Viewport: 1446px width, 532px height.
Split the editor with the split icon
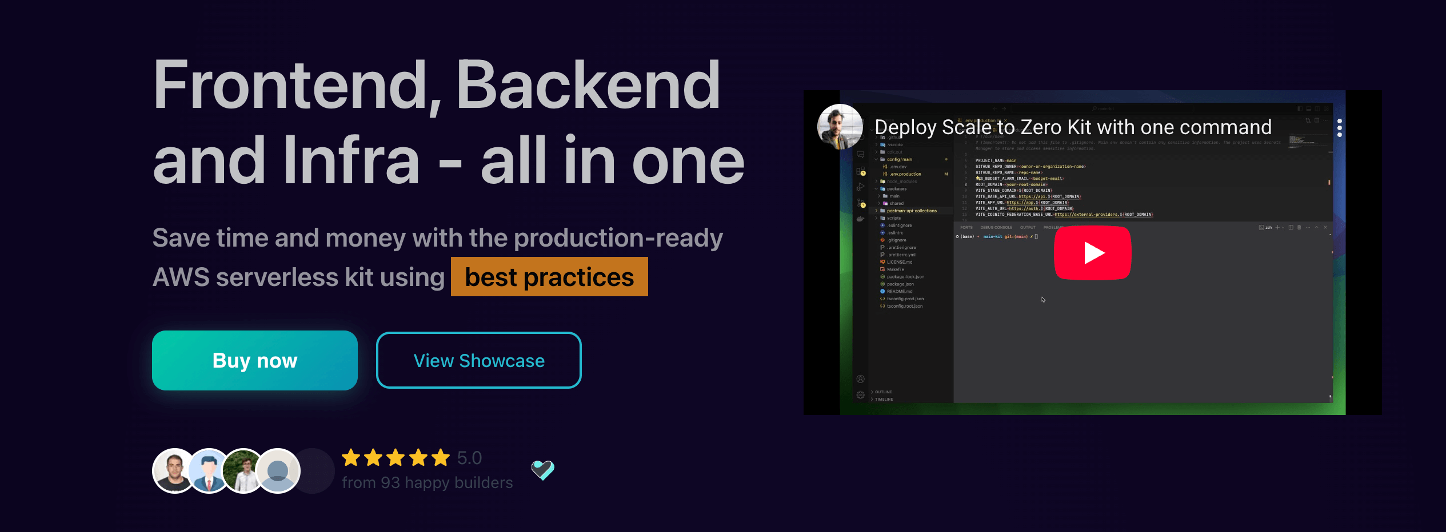pos(1317,120)
